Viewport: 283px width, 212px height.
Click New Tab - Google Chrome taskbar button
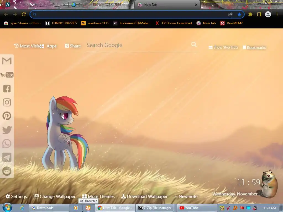coord(115,208)
